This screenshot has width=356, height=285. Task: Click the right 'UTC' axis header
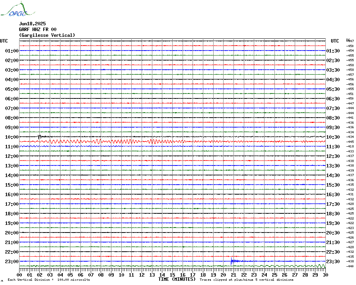pos(335,41)
